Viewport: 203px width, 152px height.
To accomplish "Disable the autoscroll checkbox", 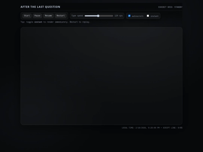I will [129, 16].
